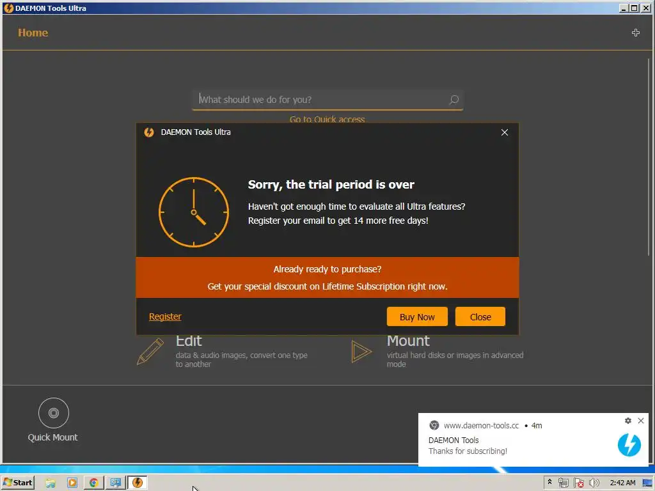Screen dimensions: 655x491
Task: Click the action center flag tray icon
Action: (x=578, y=483)
